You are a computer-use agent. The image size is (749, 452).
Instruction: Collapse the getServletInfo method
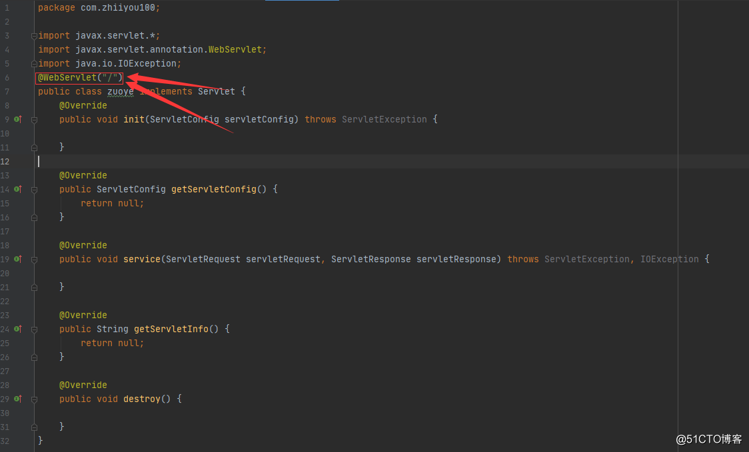point(34,330)
